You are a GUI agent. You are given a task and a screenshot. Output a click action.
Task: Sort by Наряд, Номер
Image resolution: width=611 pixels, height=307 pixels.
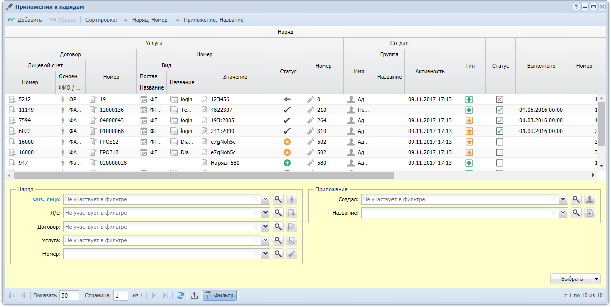[x=146, y=20]
